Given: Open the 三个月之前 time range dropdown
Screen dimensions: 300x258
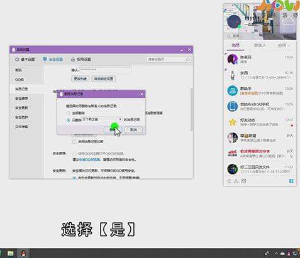Looking at the screenshot, I should click(x=102, y=119).
